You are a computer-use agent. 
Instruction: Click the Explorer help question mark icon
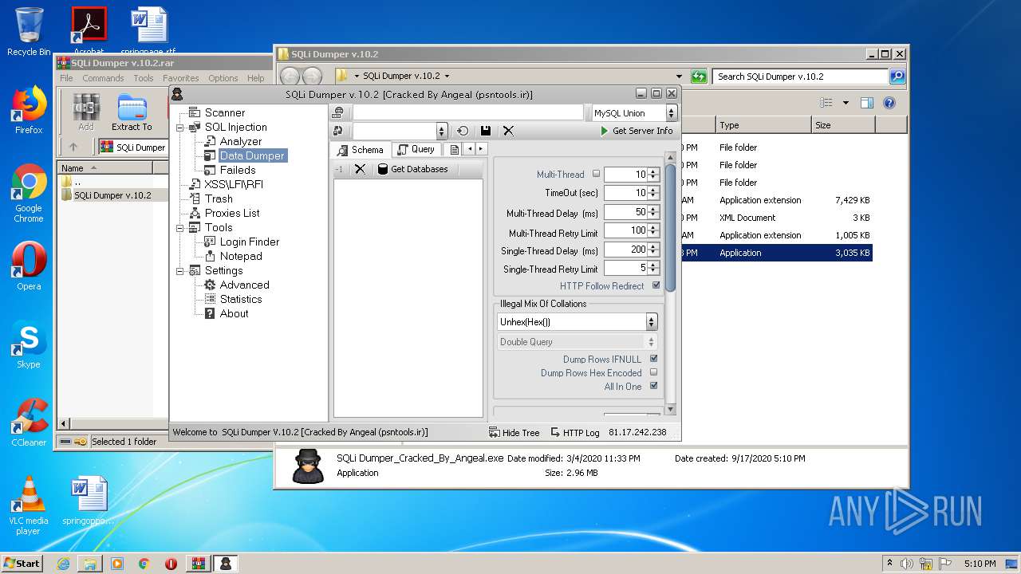889,103
